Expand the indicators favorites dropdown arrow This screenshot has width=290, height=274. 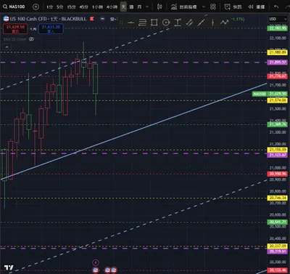[x=204, y=7]
